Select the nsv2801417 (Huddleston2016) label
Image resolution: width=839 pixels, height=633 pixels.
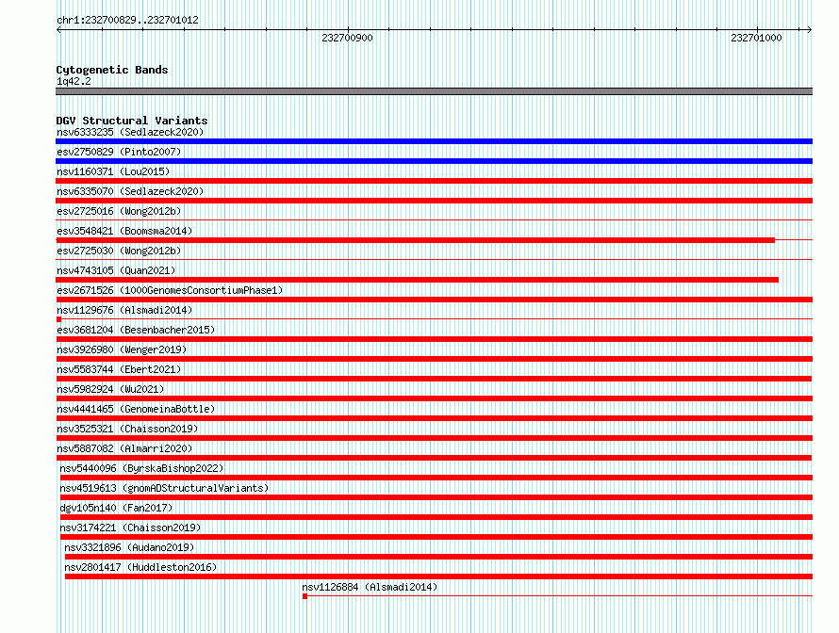point(140,567)
